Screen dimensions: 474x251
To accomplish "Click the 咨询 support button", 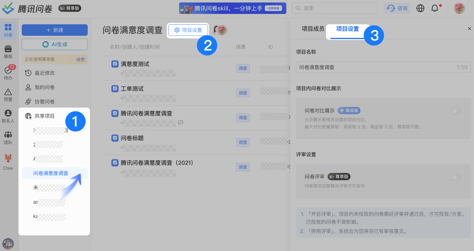I will 397,8.
